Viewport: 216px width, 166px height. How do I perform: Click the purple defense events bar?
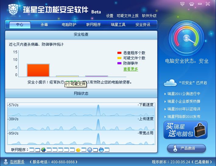(x=96, y=76)
